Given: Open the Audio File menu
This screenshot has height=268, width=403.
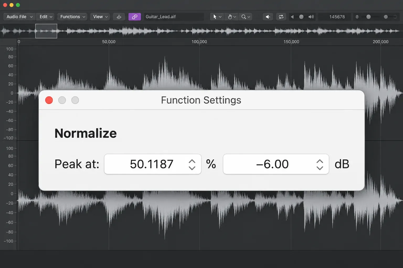Looking at the screenshot, I should 19,17.
